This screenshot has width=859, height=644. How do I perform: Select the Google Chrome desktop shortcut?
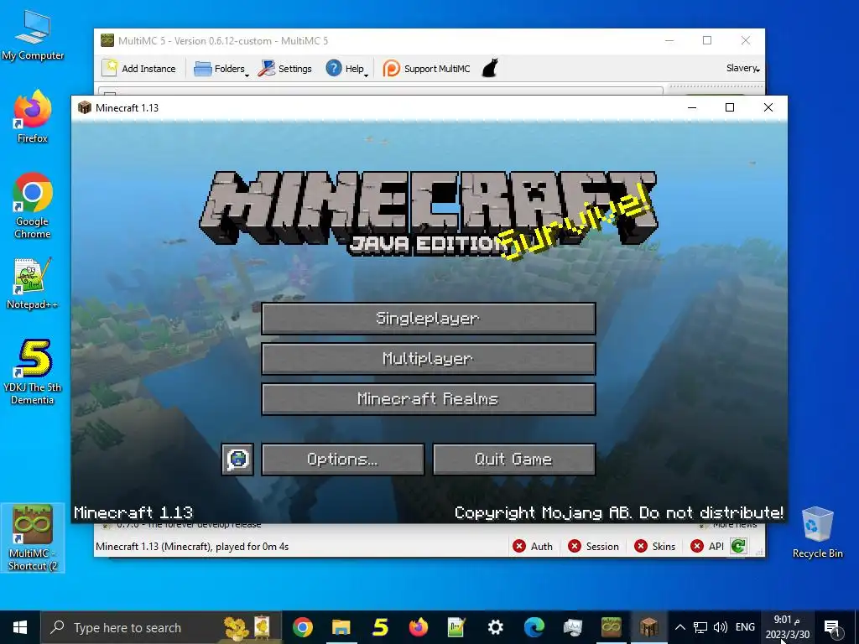tap(33, 206)
